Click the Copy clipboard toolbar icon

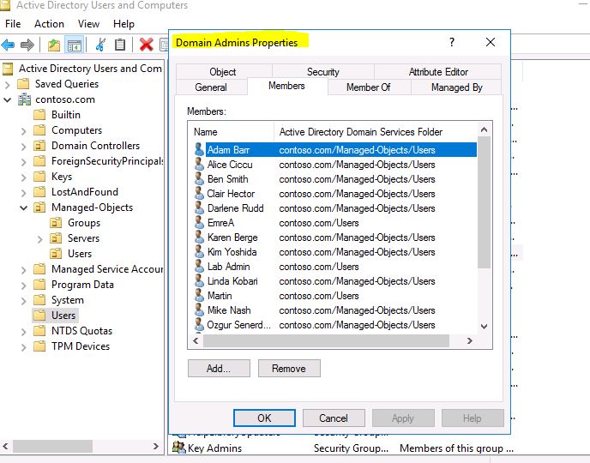120,45
